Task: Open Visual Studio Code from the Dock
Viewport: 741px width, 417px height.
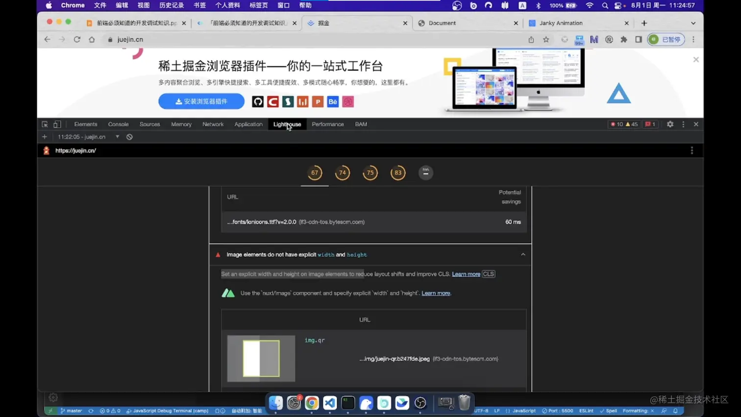Action: coord(330,403)
